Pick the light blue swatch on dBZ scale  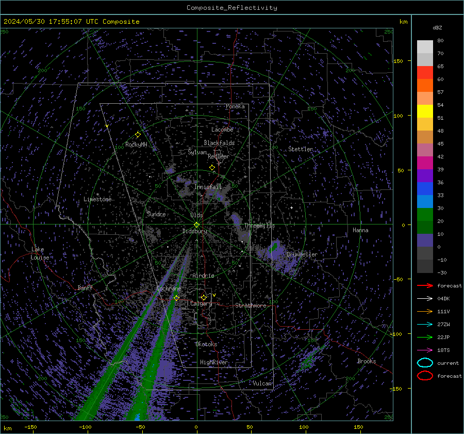[x=425, y=201]
